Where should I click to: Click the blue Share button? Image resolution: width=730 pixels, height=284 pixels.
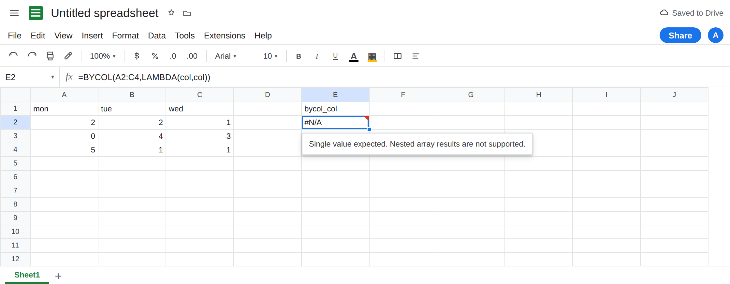(x=680, y=35)
